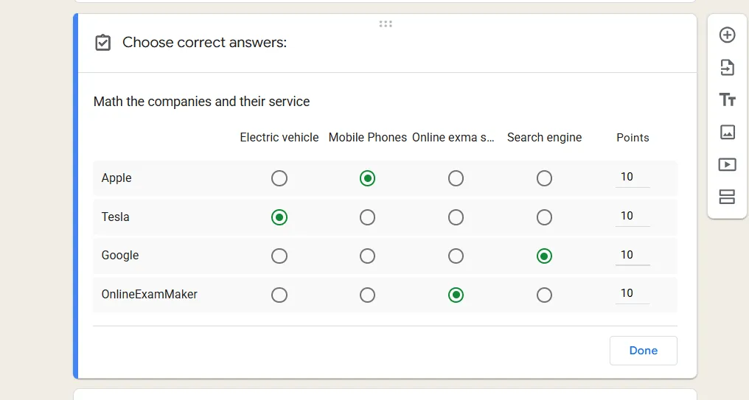Select Online exam column for Apple row
Image resolution: width=749 pixels, height=400 pixels.
pyautogui.click(x=456, y=178)
